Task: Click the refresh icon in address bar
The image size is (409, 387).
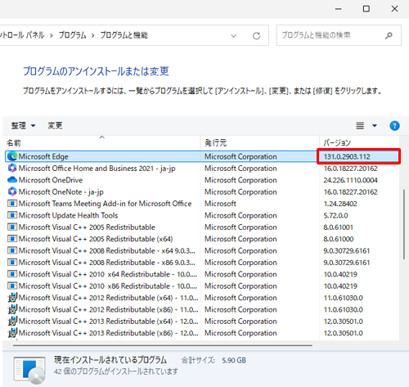Action: tap(256, 36)
